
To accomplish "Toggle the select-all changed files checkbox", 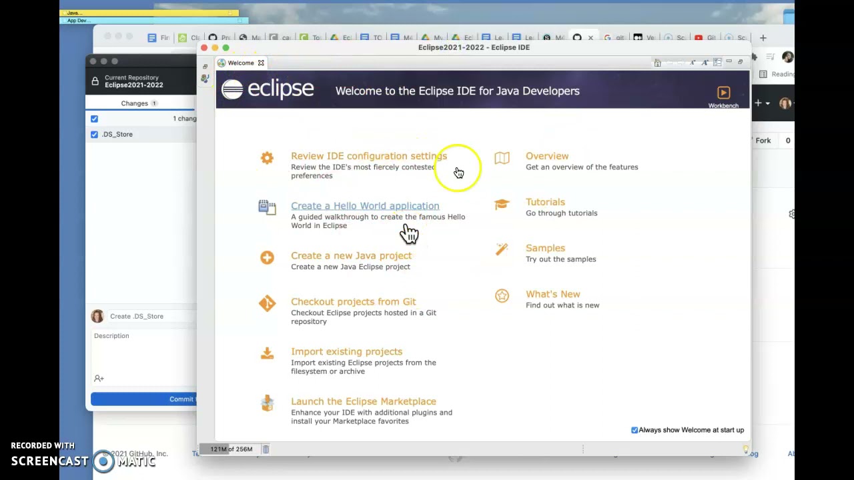I will pos(94,119).
